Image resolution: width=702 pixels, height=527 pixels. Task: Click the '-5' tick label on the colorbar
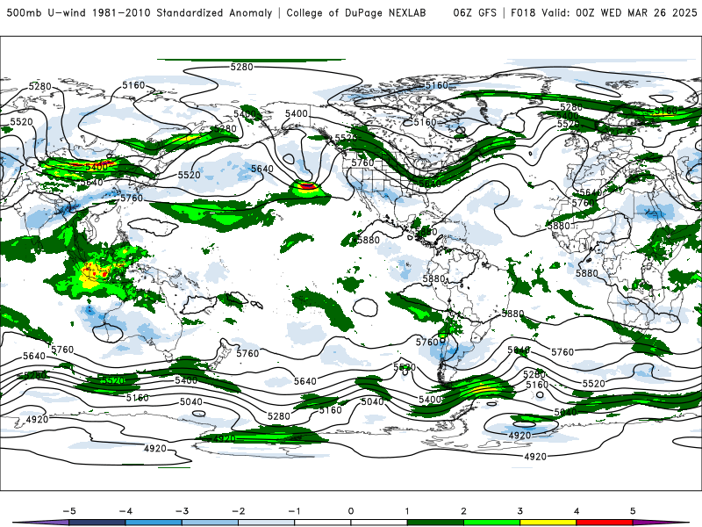tap(69, 511)
